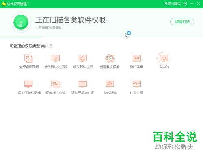Minimize the 软件权限管理 window

tap(192, 4)
